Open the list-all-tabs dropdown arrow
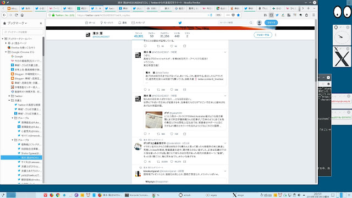This screenshot has width=352, height=198. click(314, 8)
